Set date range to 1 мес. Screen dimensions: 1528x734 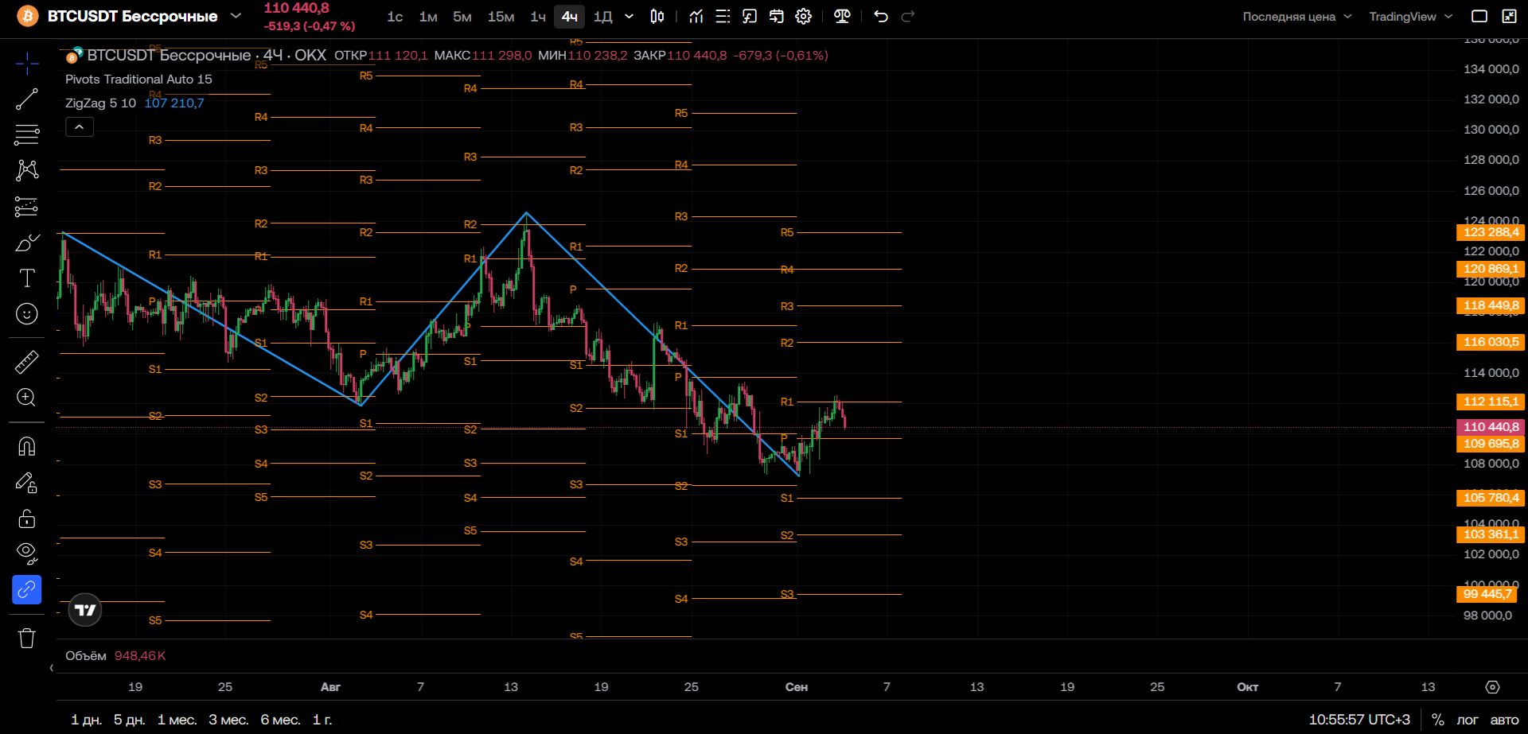coord(177,720)
